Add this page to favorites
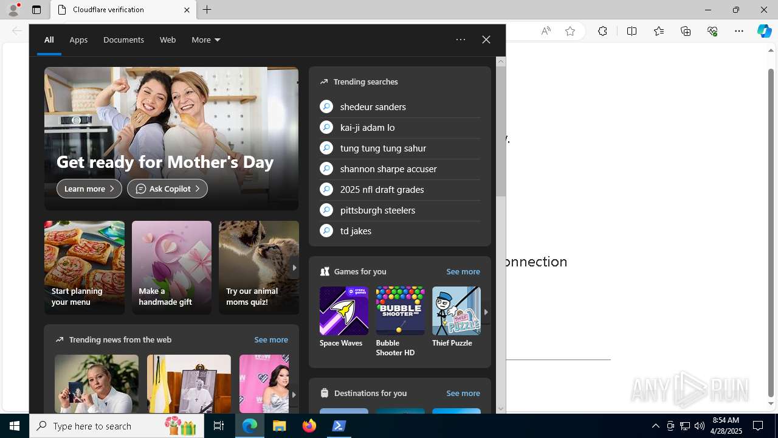 (570, 31)
